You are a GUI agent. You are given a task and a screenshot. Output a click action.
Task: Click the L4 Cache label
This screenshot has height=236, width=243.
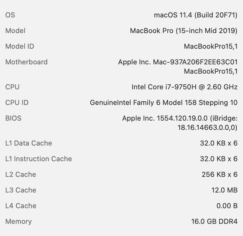tap(21, 206)
